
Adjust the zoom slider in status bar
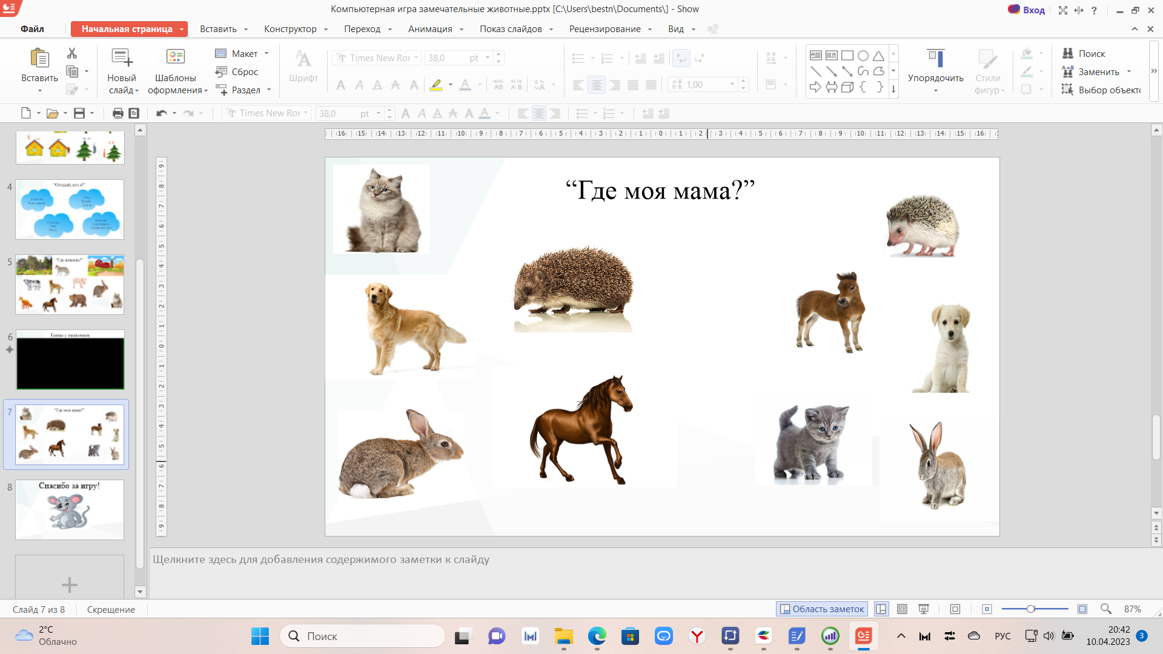click(x=1030, y=609)
